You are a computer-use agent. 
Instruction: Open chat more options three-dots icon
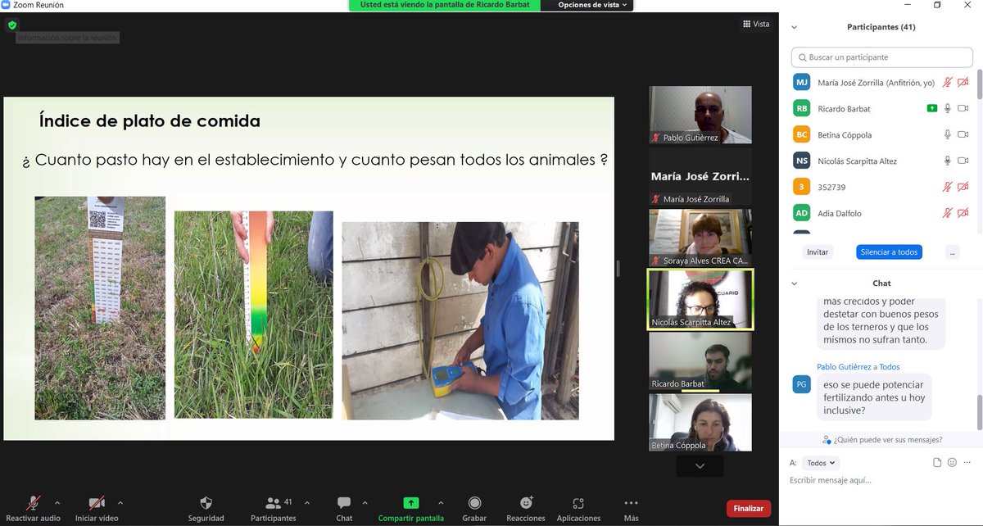pyautogui.click(x=966, y=463)
